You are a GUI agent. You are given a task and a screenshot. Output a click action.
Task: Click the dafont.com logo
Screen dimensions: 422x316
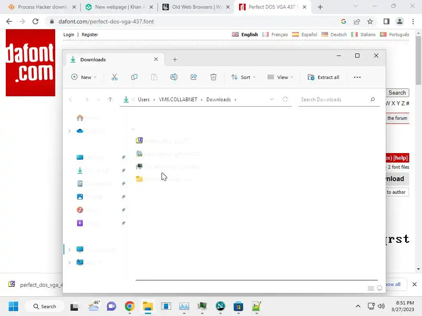30,63
